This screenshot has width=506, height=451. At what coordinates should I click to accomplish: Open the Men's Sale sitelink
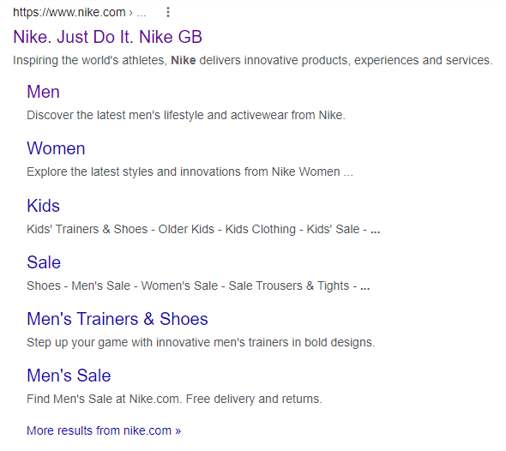click(x=69, y=376)
